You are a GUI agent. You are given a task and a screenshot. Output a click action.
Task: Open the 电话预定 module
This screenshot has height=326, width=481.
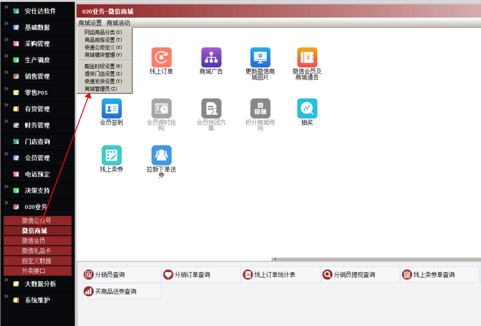tap(37, 174)
